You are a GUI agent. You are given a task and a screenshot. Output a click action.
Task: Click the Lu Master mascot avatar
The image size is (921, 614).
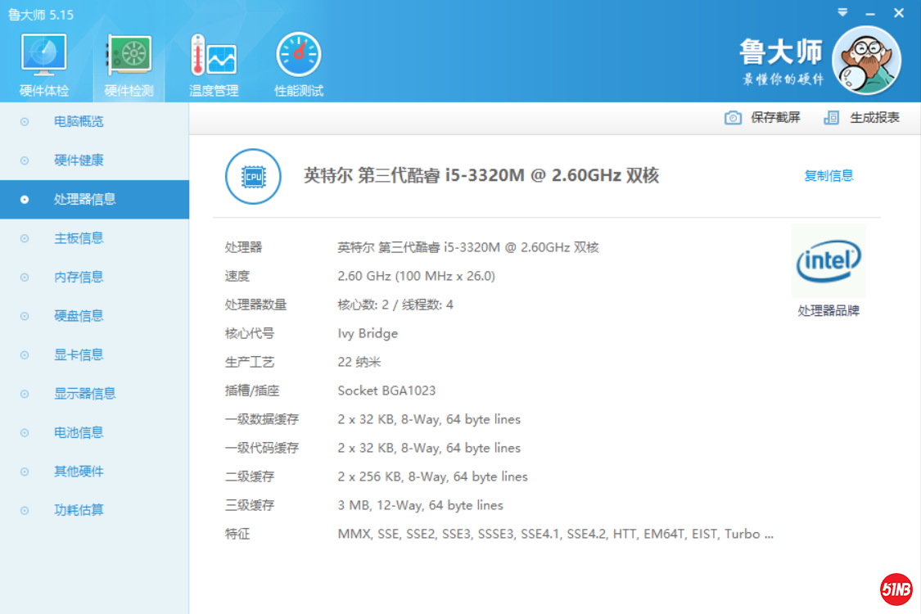tap(866, 61)
